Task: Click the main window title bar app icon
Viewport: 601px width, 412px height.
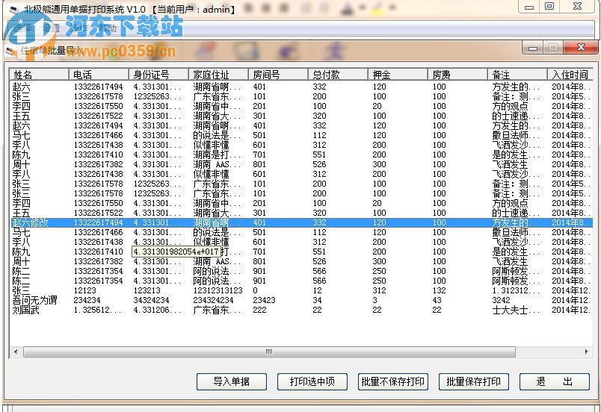Action: [13, 10]
